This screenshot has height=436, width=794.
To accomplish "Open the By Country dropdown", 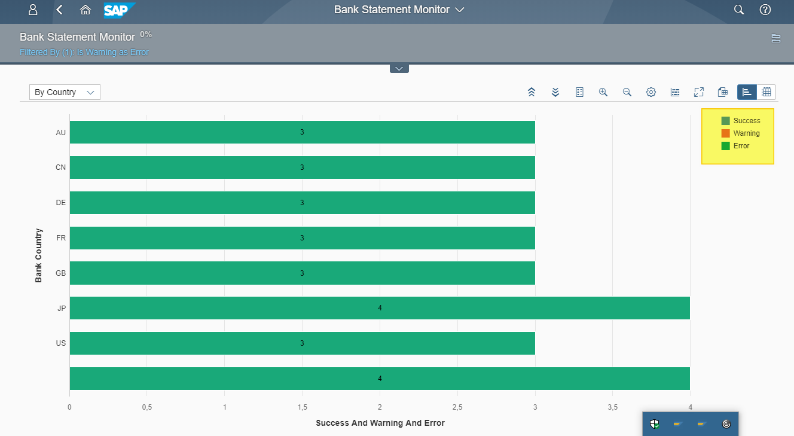I will [x=65, y=92].
